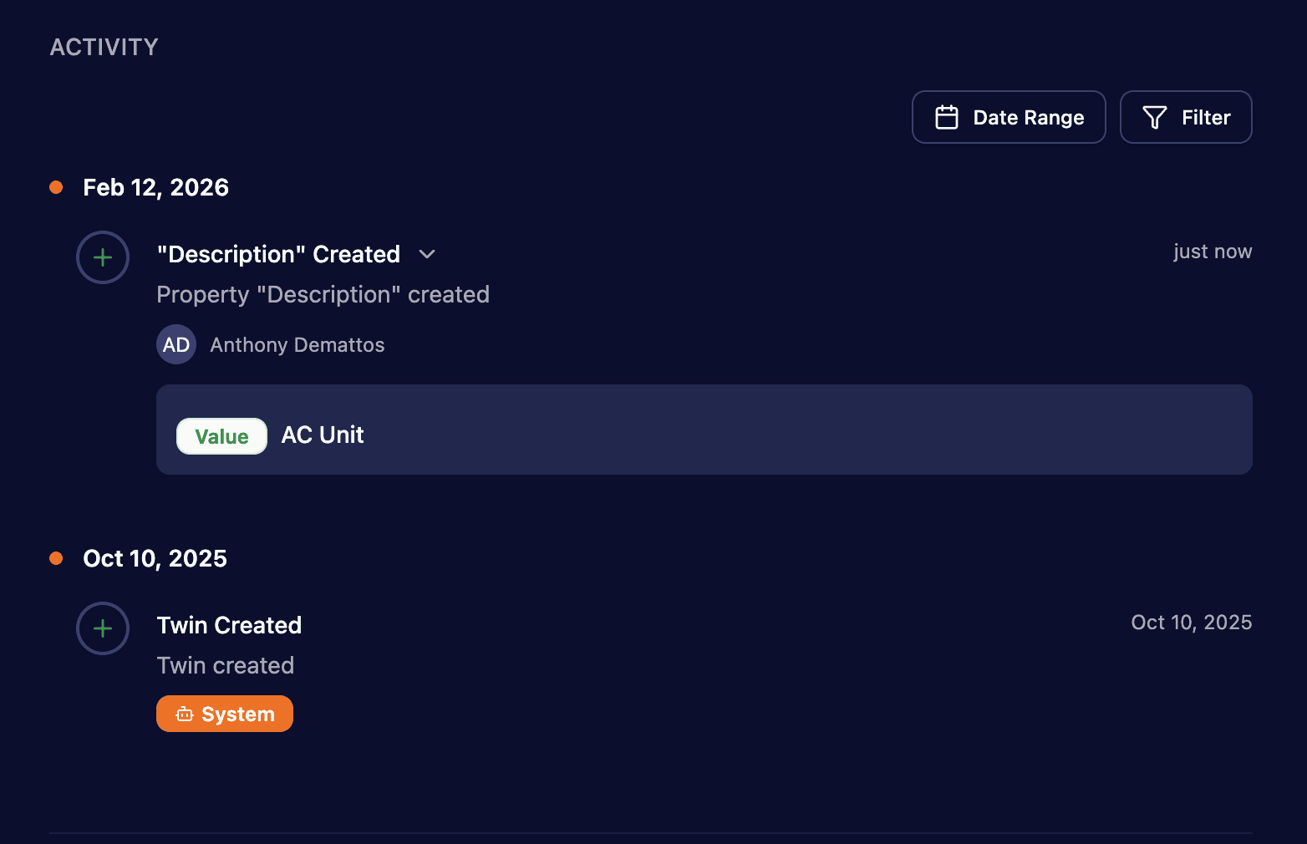Click the funnel icon in Filter
Image resolution: width=1307 pixels, height=844 pixels.
click(x=1154, y=117)
